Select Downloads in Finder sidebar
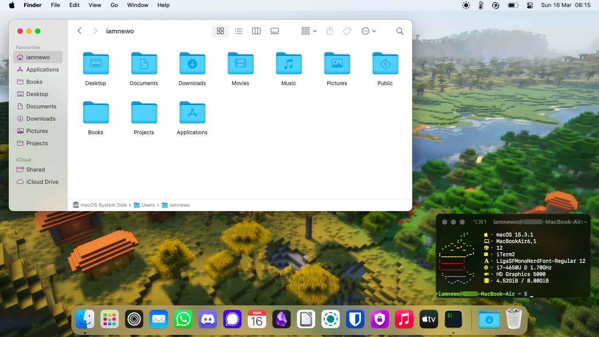599x337 pixels. pos(38,118)
